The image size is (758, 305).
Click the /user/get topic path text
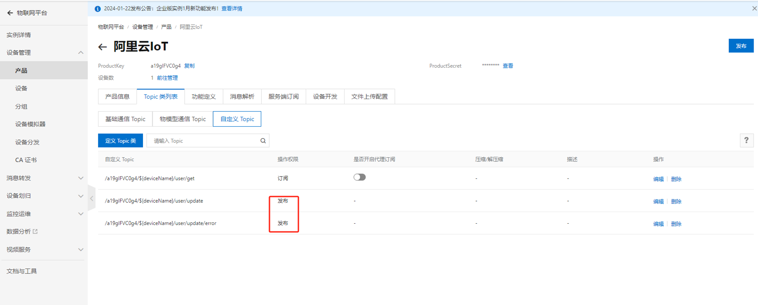(x=150, y=178)
